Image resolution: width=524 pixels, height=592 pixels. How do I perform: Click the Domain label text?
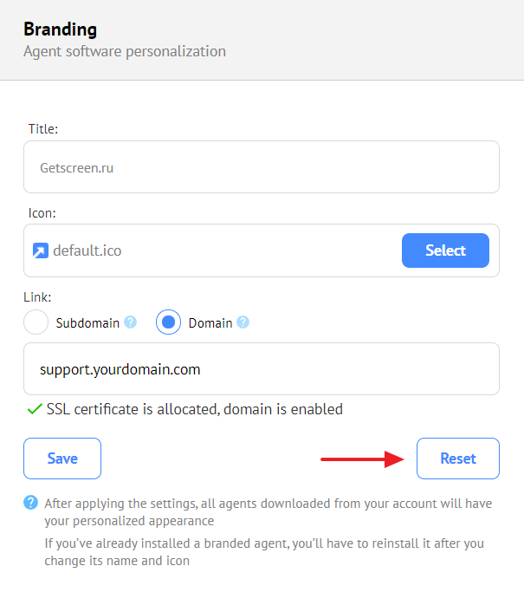click(210, 323)
